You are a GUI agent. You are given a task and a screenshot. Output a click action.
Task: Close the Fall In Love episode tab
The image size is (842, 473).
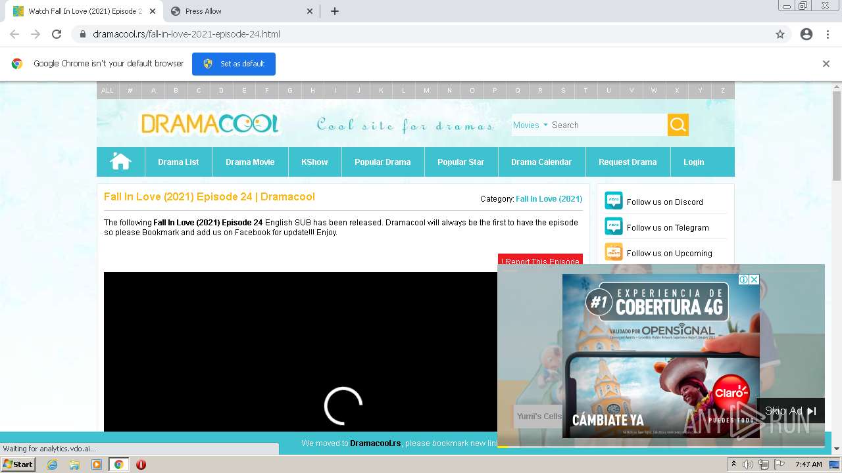[x=153, y=11]
